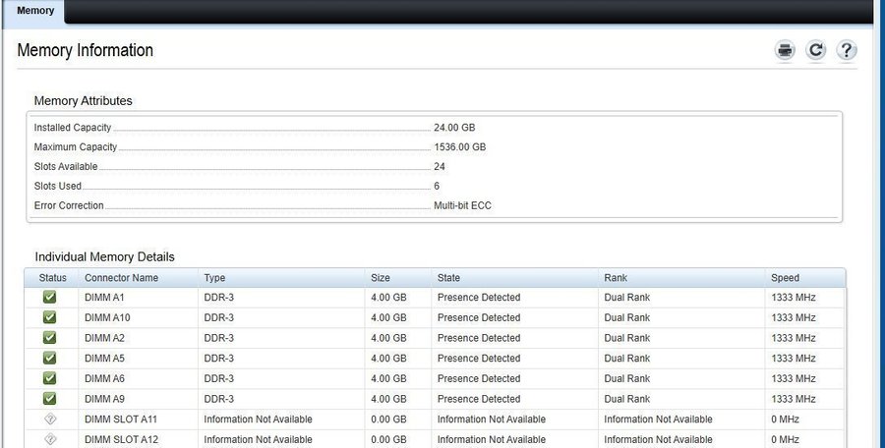The width and height of the screenshot is (885, 448).
Task: Select the DIMM A2 row name
Action: point(104,338)
